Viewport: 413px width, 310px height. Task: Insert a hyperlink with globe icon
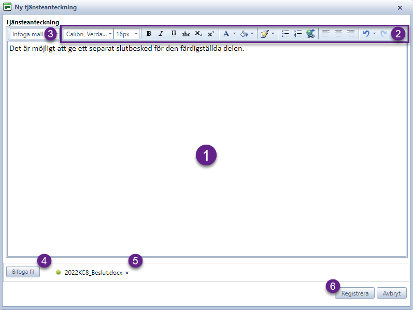point(310,34)
